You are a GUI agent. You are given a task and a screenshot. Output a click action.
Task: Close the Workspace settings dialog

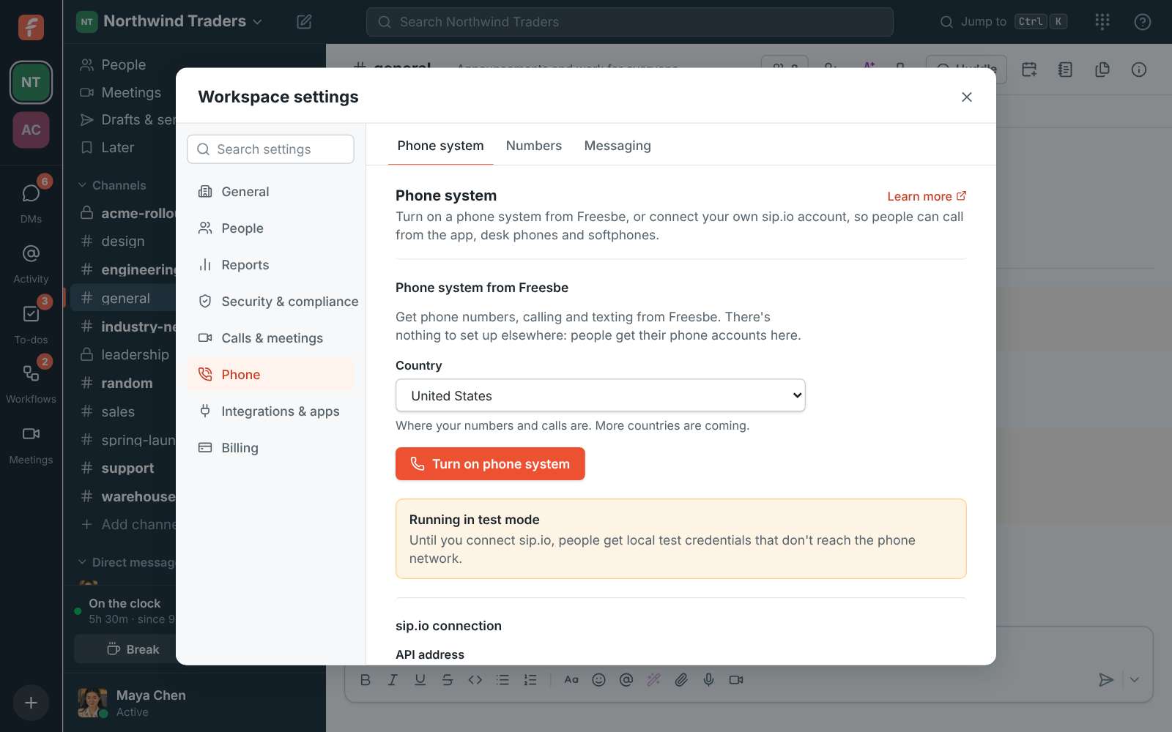[x=967, y=97]
